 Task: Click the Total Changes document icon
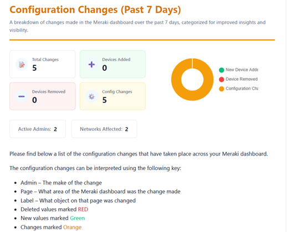(22, 64)
